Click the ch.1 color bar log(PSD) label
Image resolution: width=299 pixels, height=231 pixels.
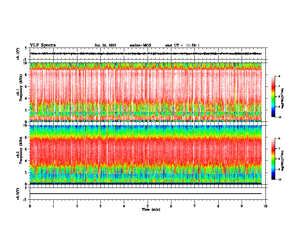283,99
